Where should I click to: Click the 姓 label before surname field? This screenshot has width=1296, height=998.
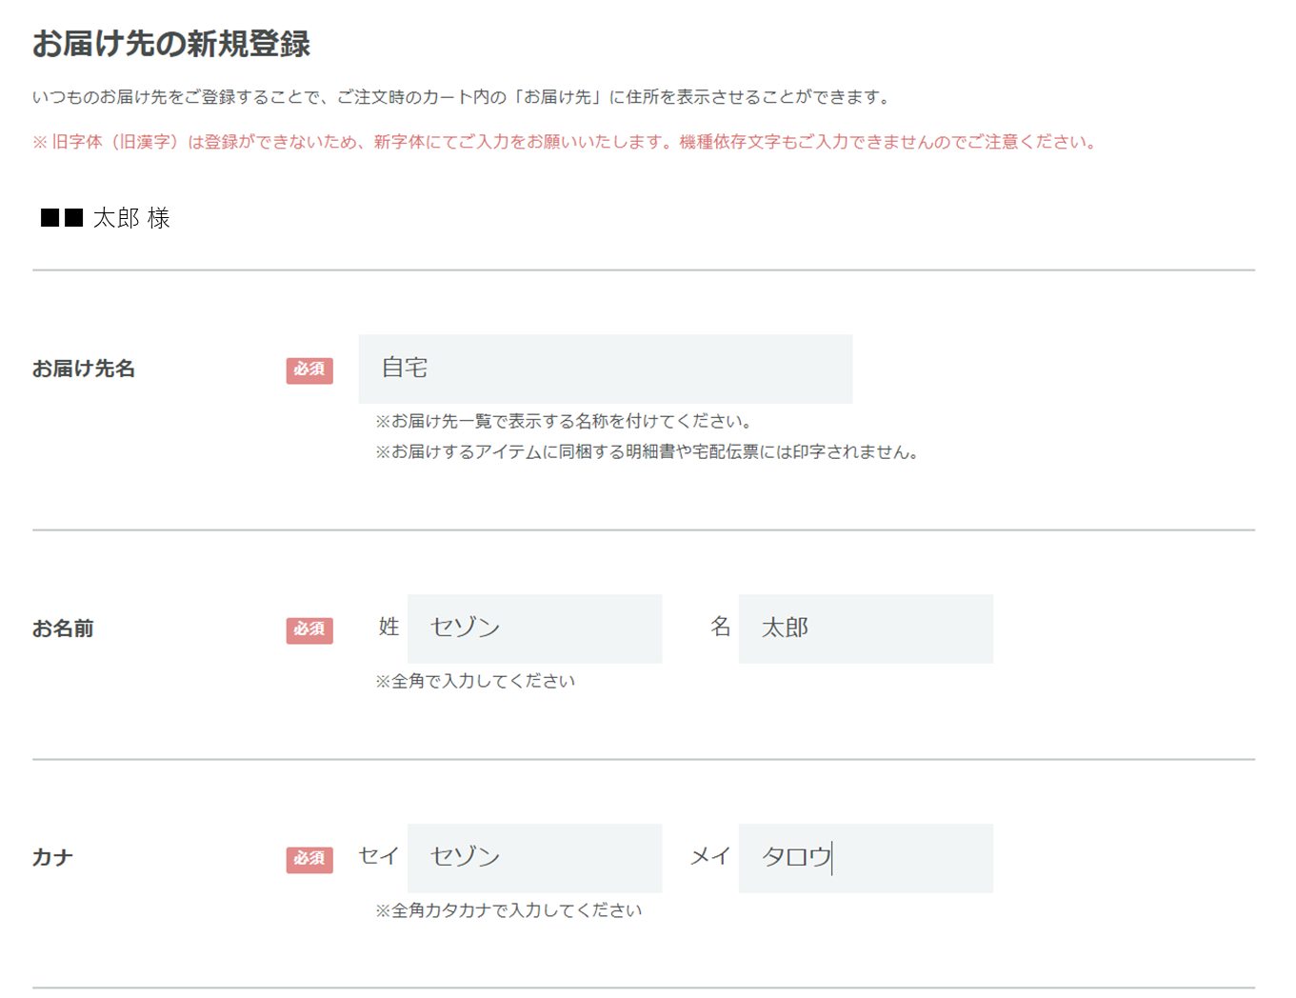coord(389,627)
